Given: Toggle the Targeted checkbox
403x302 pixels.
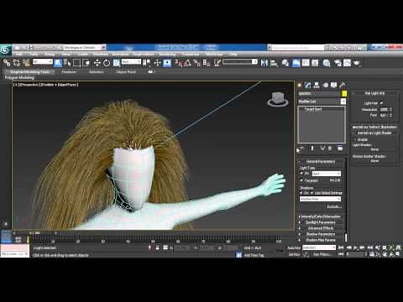Looking at the screenshot, I should click(301, 180).
